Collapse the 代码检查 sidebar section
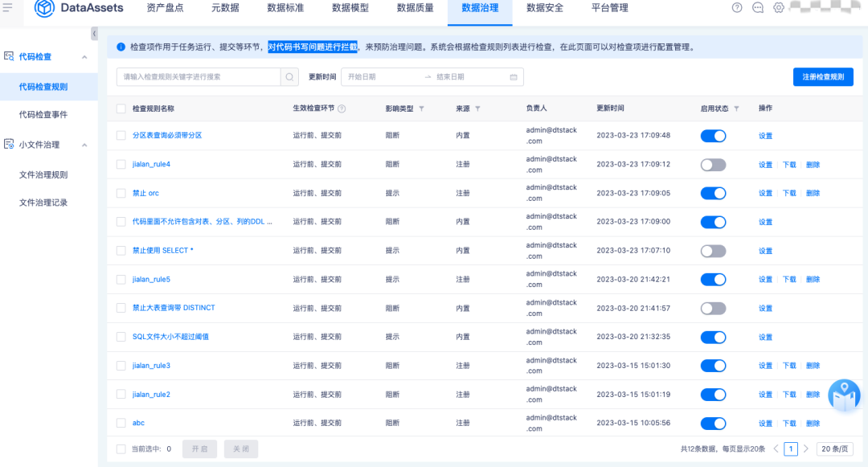Image resolution: width=868 pixels, height=467 pixels. [84, 57]
